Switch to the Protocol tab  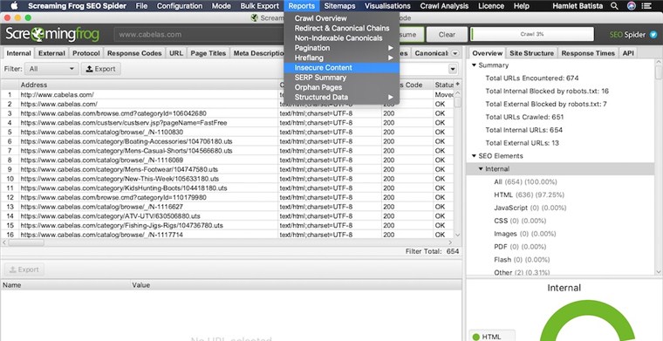(85, 53)
